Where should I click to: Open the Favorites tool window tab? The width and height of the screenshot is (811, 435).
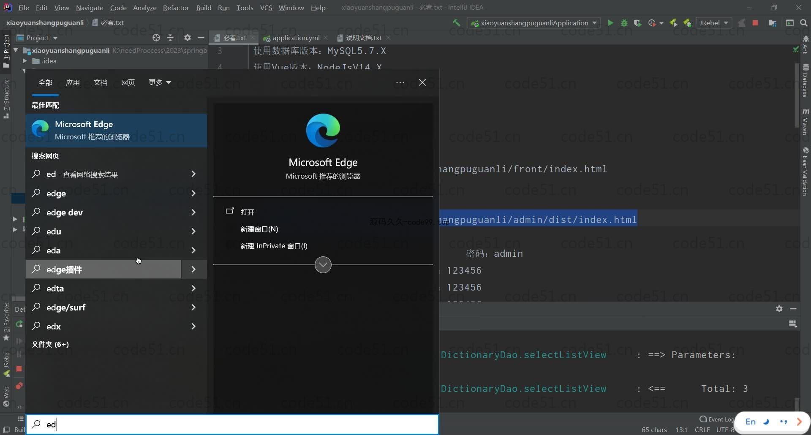(6, 322)
